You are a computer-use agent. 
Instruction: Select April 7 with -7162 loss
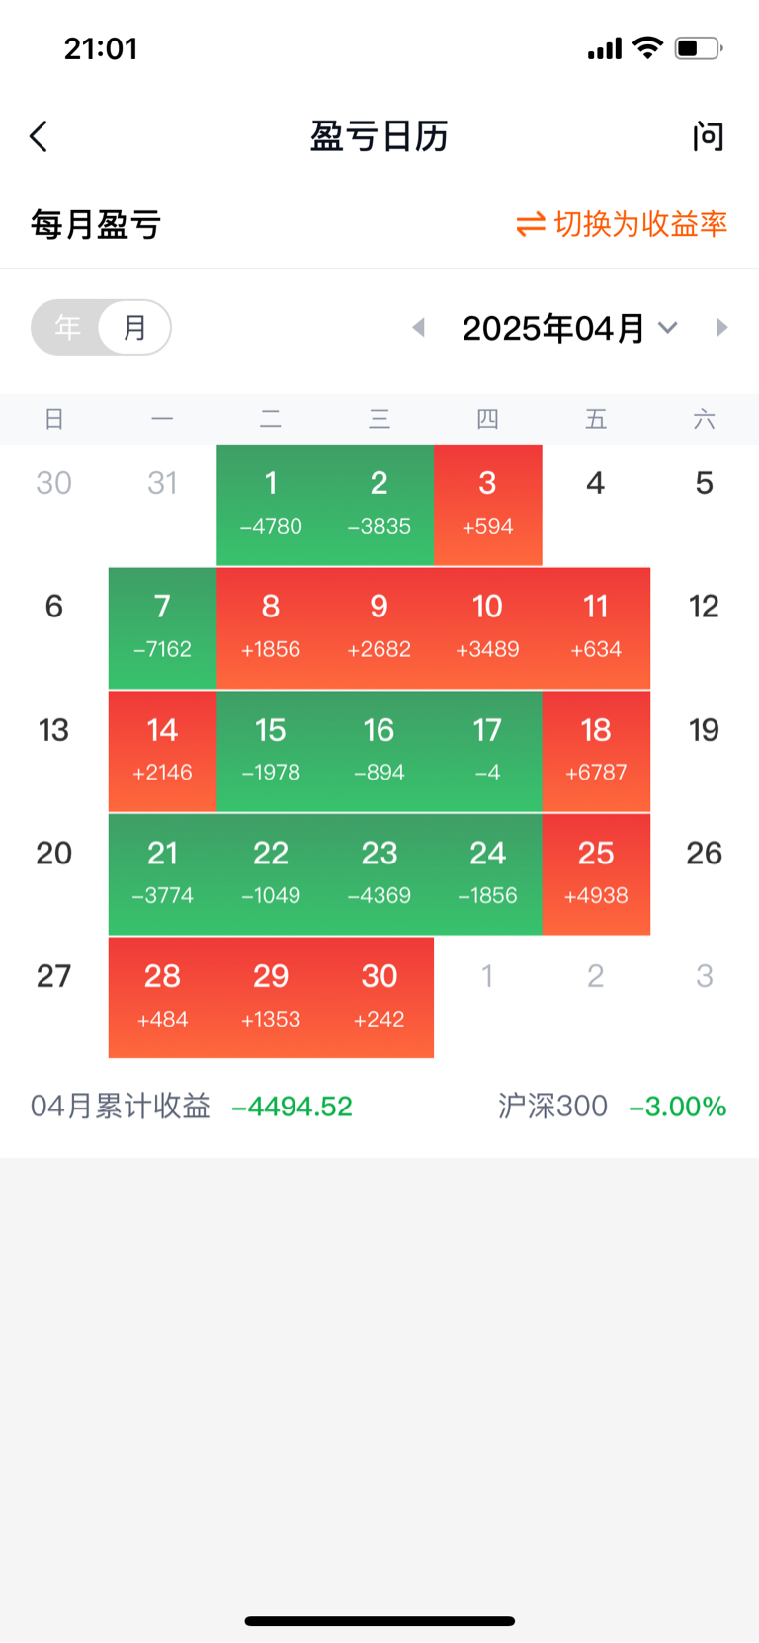point(162,627)
